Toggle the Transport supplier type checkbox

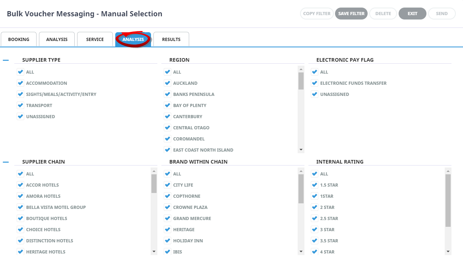click(20, 105)
